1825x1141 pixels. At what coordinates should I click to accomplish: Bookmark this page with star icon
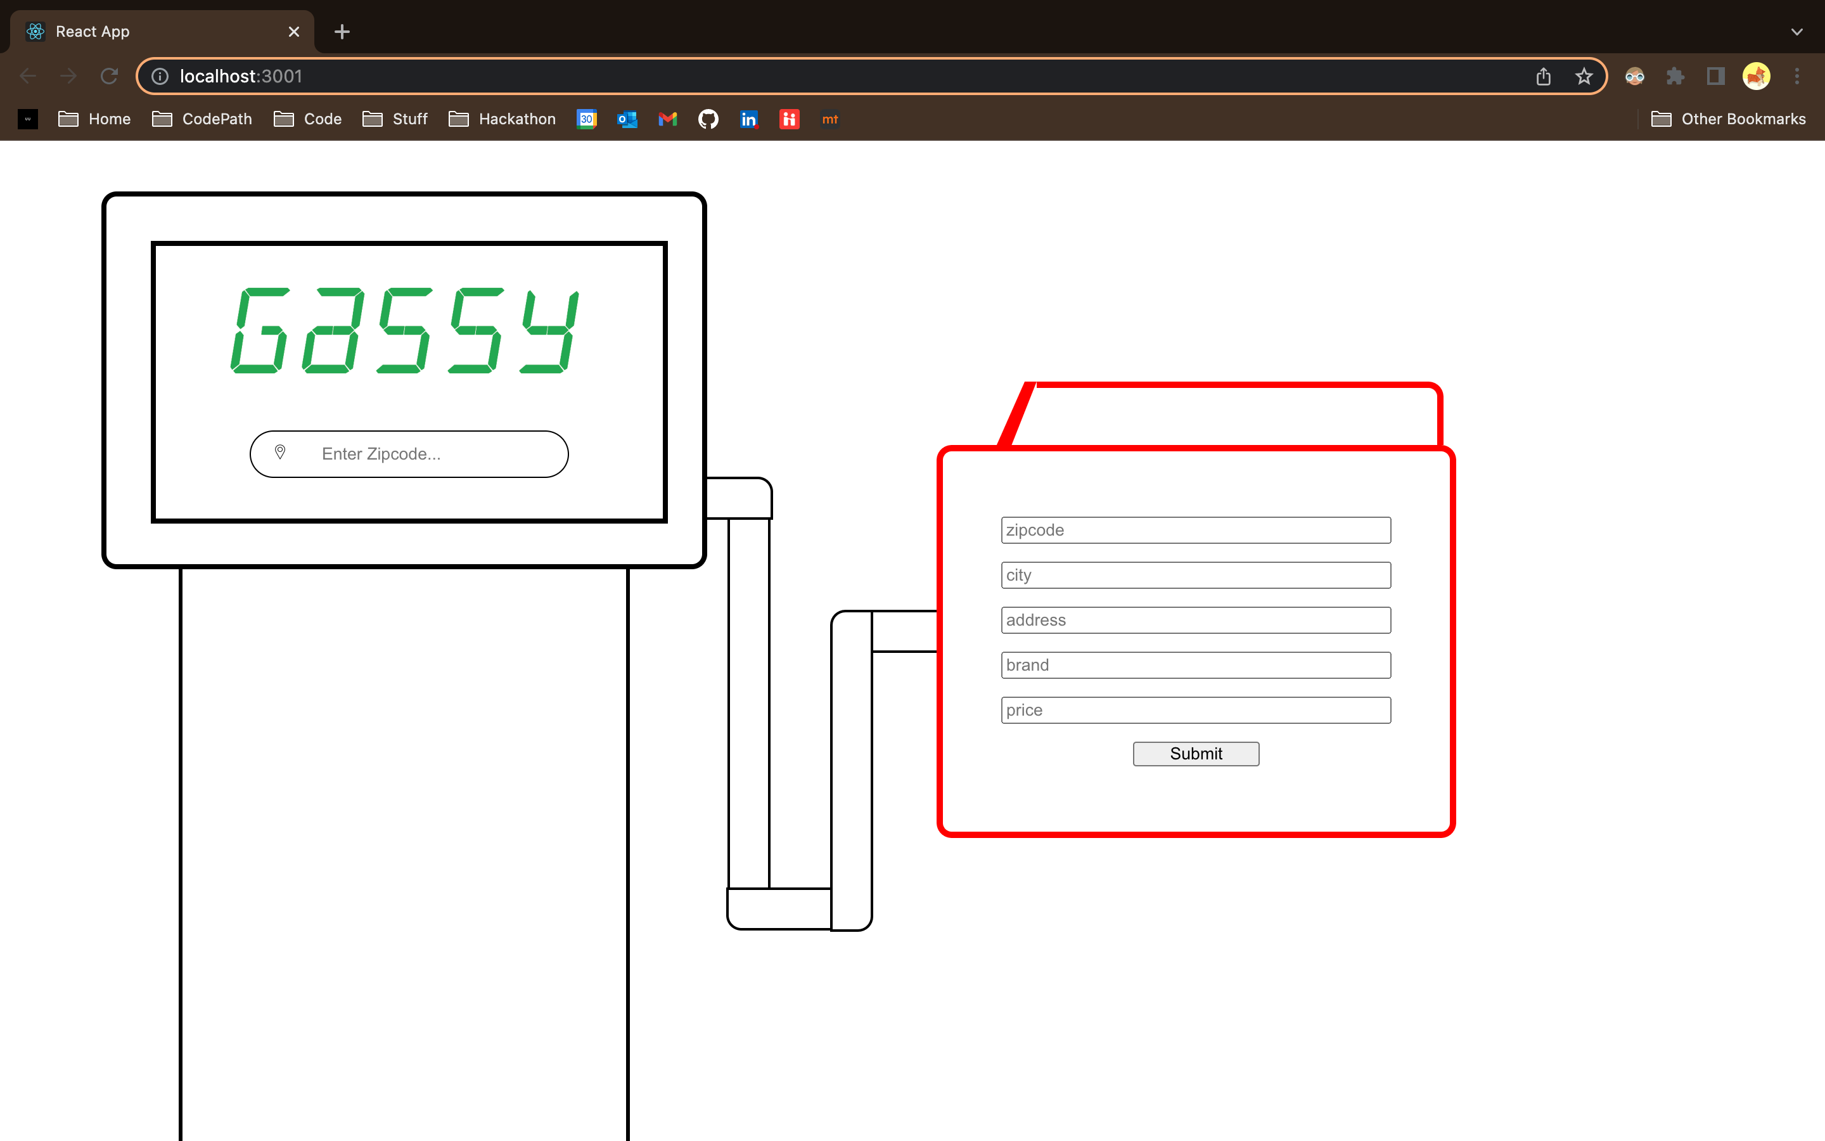click(x=1584, y=76)
